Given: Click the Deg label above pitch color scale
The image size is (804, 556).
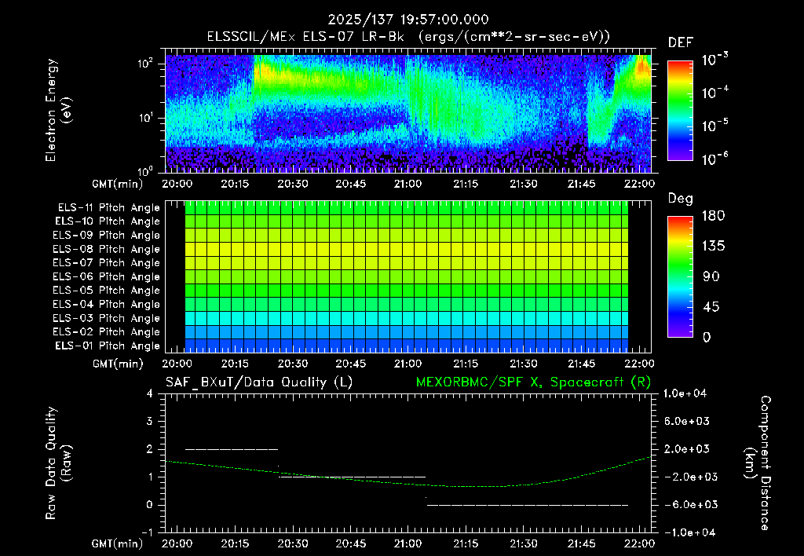Looking at the screenshot, I should [680, 199].
